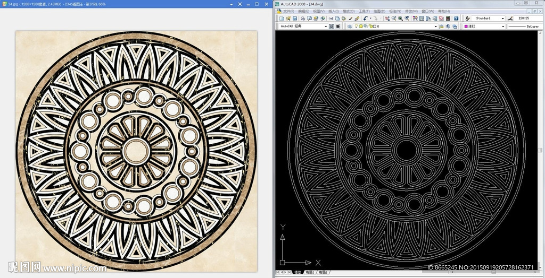
Task: Save the drawing with the floppy disk icon
Action: [295, 19]
